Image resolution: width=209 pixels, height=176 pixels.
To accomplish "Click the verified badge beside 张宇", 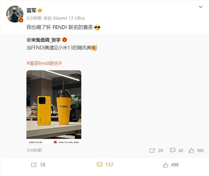I will tap(65, 40).
